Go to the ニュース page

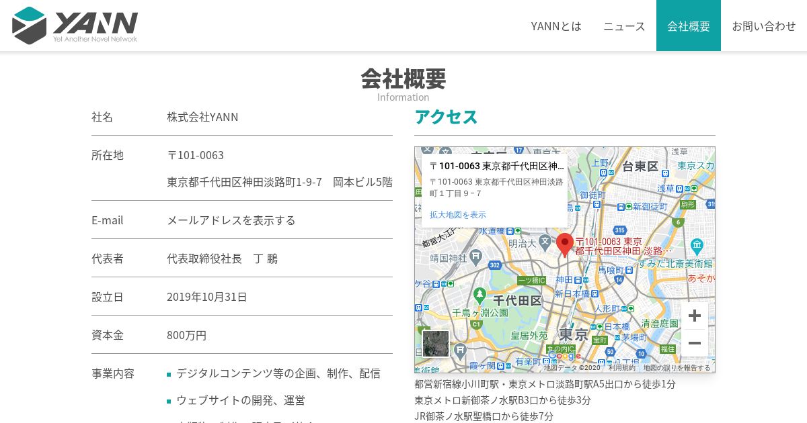pos(624,26)
